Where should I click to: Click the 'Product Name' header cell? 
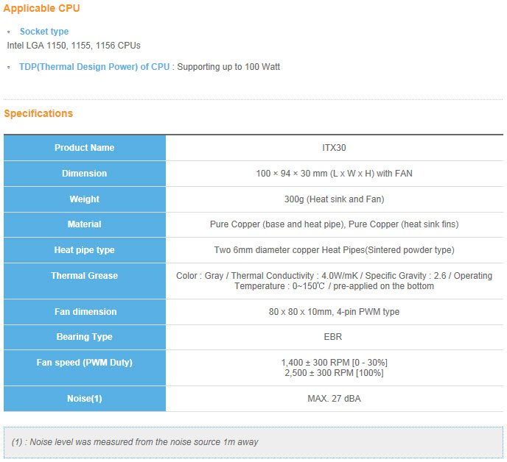pos(85,148)
